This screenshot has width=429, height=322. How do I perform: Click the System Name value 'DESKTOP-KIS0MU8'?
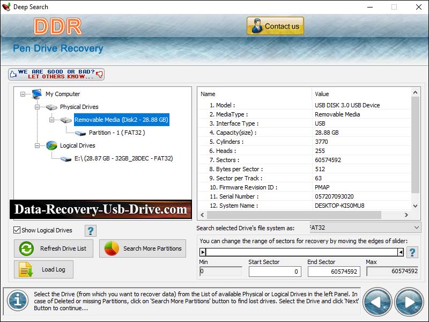pos(339,206)
